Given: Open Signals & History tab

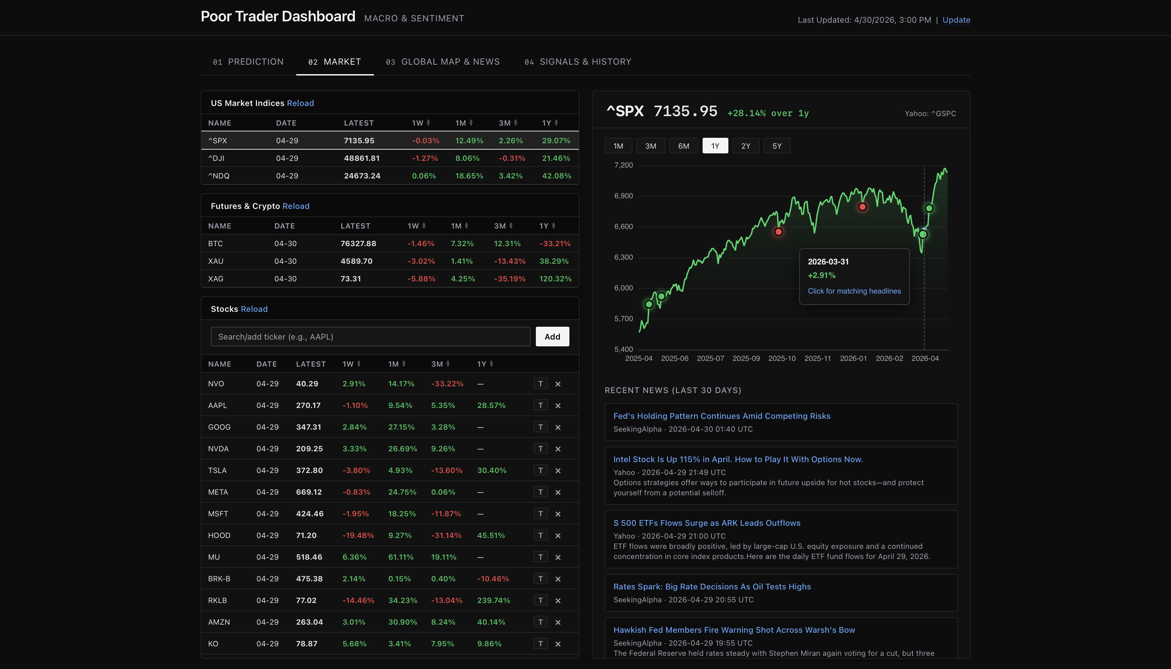Looking at the screenshot, I should pyautogui.click(x=578, y=62).
